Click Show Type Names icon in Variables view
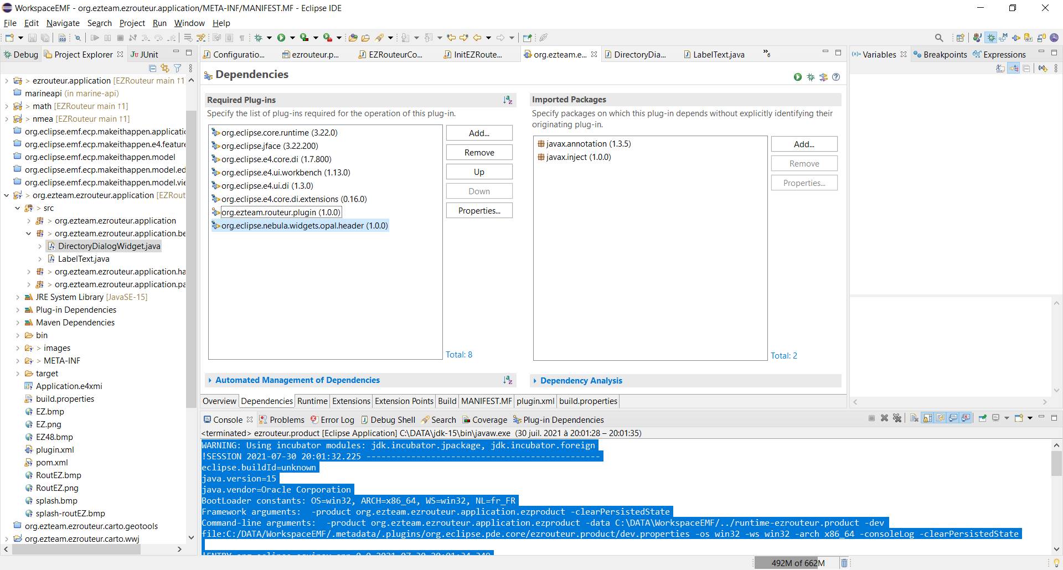Screen dimensions: 1063x570 [x=1000, y=68]
